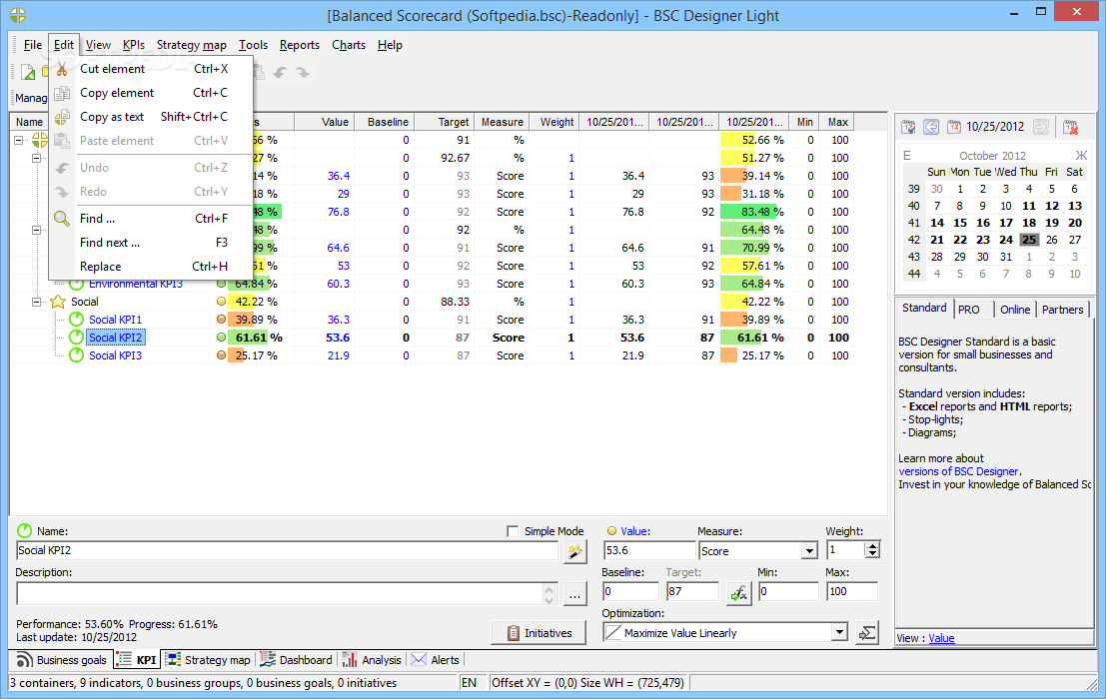Choose Find ... in the Edit menu
This screenshot has height=699, width=1106.
coord(151,219)
